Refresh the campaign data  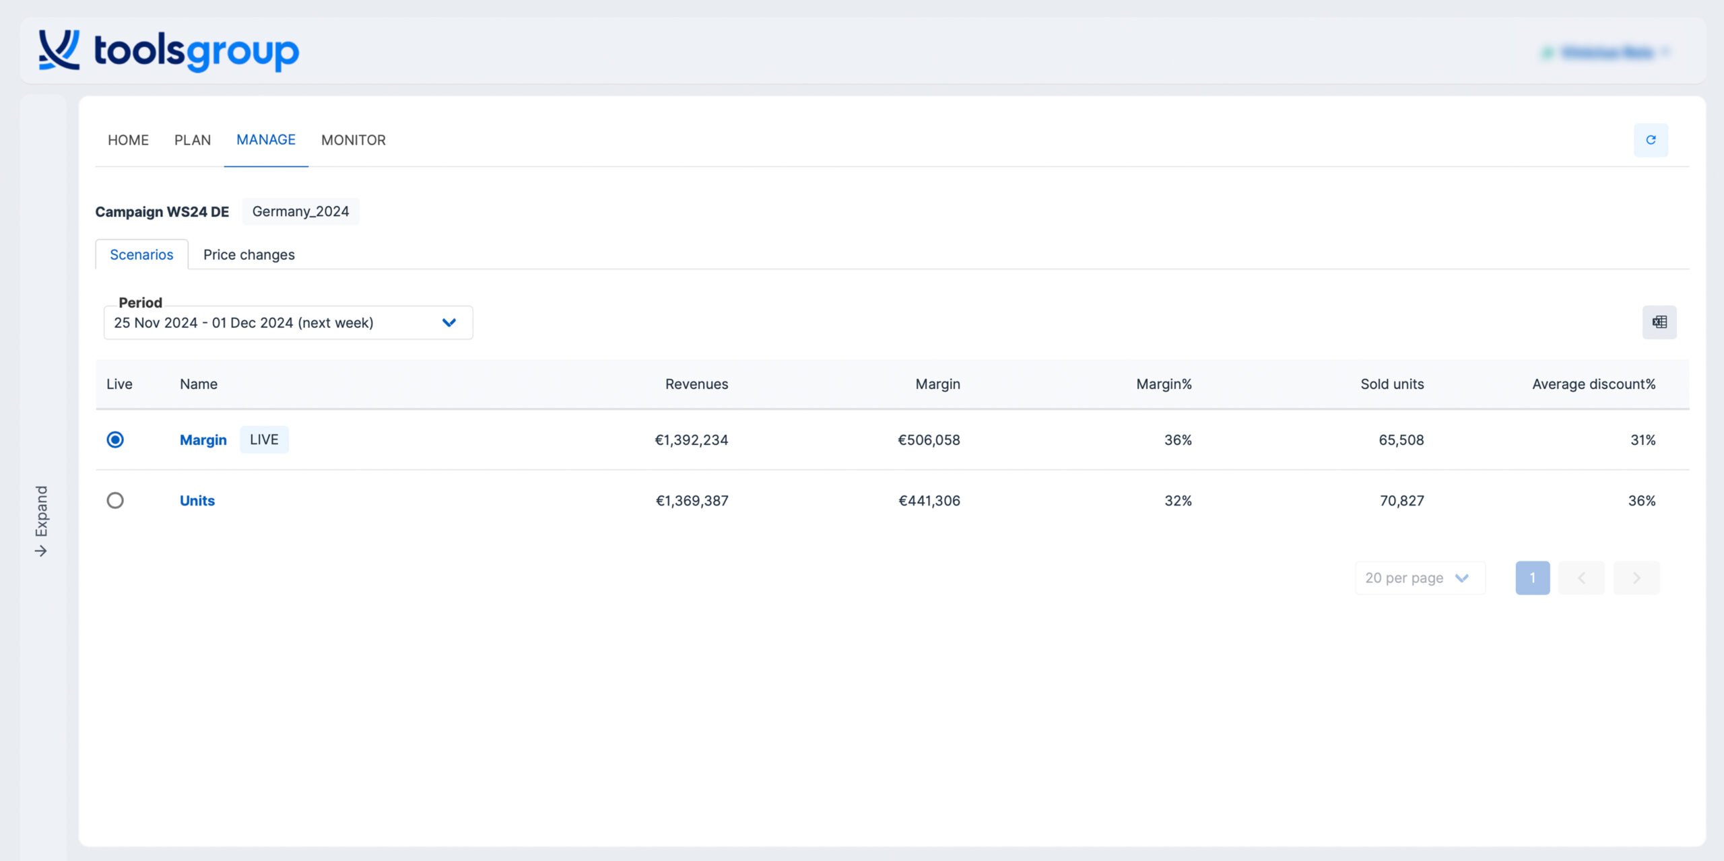[x=1651, y=140]
